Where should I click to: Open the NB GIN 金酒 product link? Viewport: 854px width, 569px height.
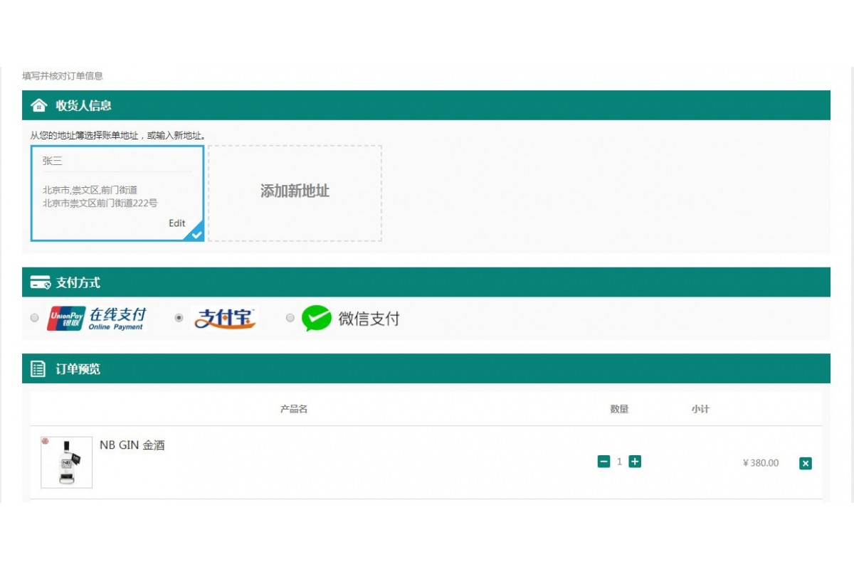pyautogui.click(x=132, y=445)
